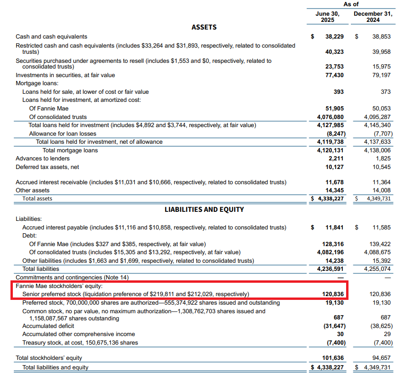The width and height of the screenshot is (398, 377).
Task: Select investments value 77,430
Action: pos(335,75)
